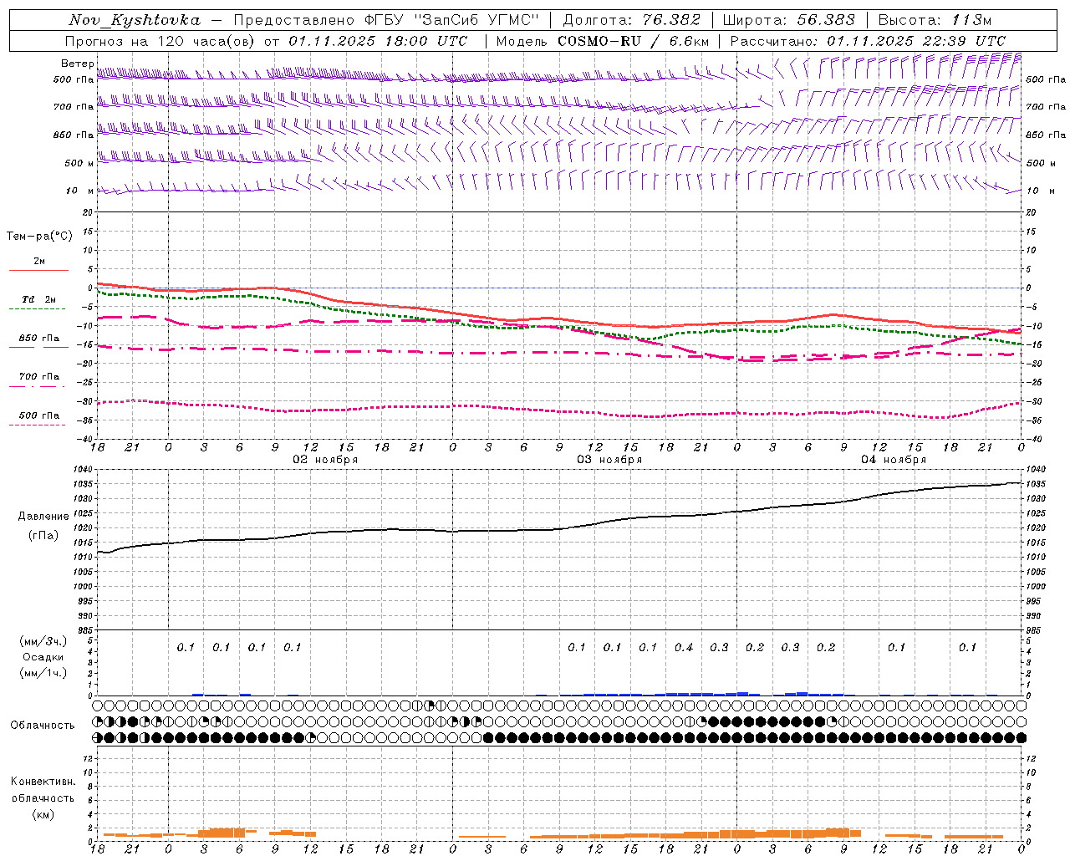Click the 0.4 precipitation value
The width and height of the screenshot is (1070, 856).
tap(684, 647)
